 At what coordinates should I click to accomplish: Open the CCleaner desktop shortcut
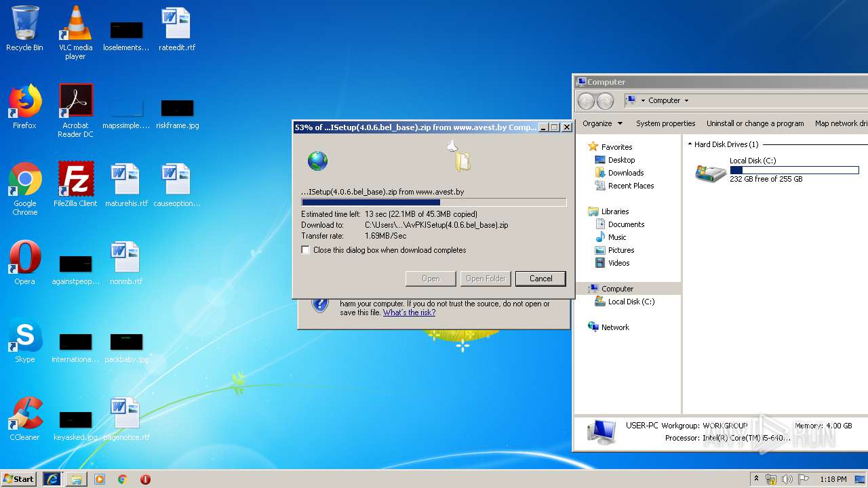24,419
